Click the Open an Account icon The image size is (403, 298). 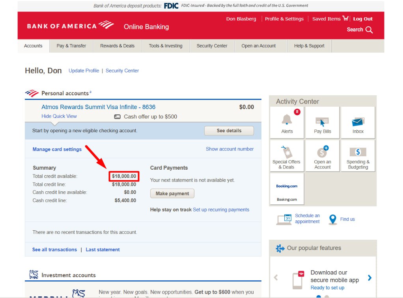322,152
